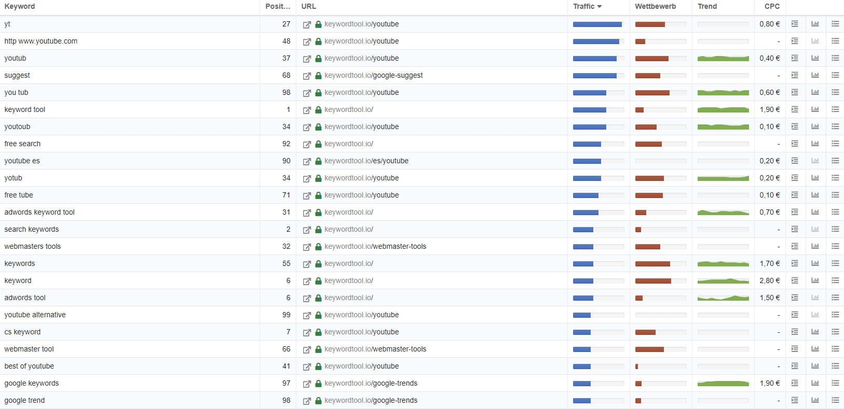Screen dimensions: 844x409
Task: Click indented-list icon in 'webmasters tools' row
Action: [x=795, y=246]
